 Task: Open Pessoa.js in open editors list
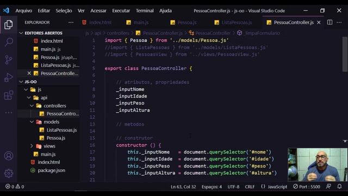coord(48,57)
